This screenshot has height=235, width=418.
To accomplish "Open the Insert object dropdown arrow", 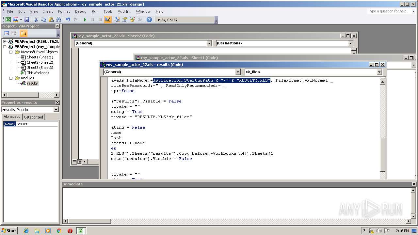I will coord(21,20).
